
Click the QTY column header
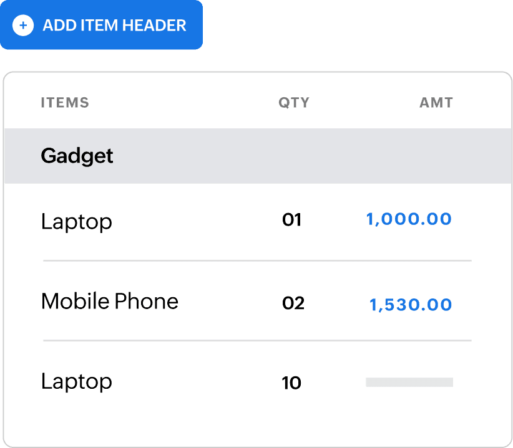293,102
